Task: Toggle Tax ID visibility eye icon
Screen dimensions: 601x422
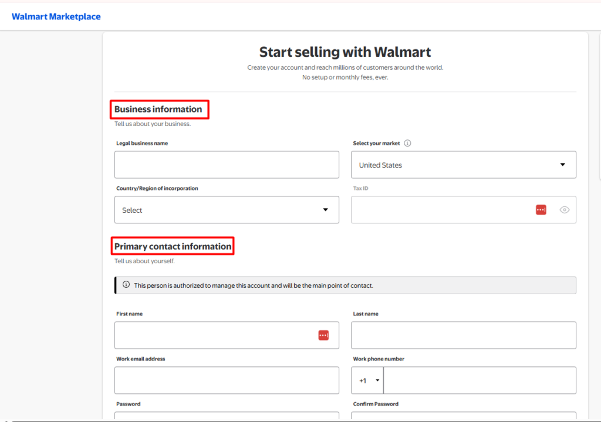Action: 564,210
